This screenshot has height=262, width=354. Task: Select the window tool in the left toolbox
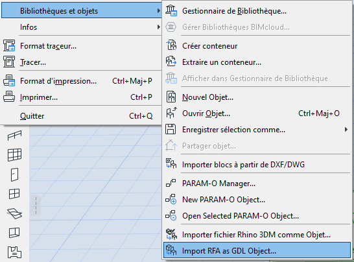tap(14, 194)
